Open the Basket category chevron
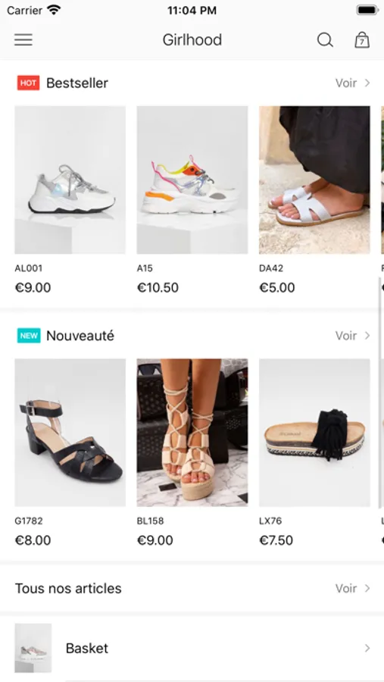Screen dimensions: 384x682 coord(367,648)
